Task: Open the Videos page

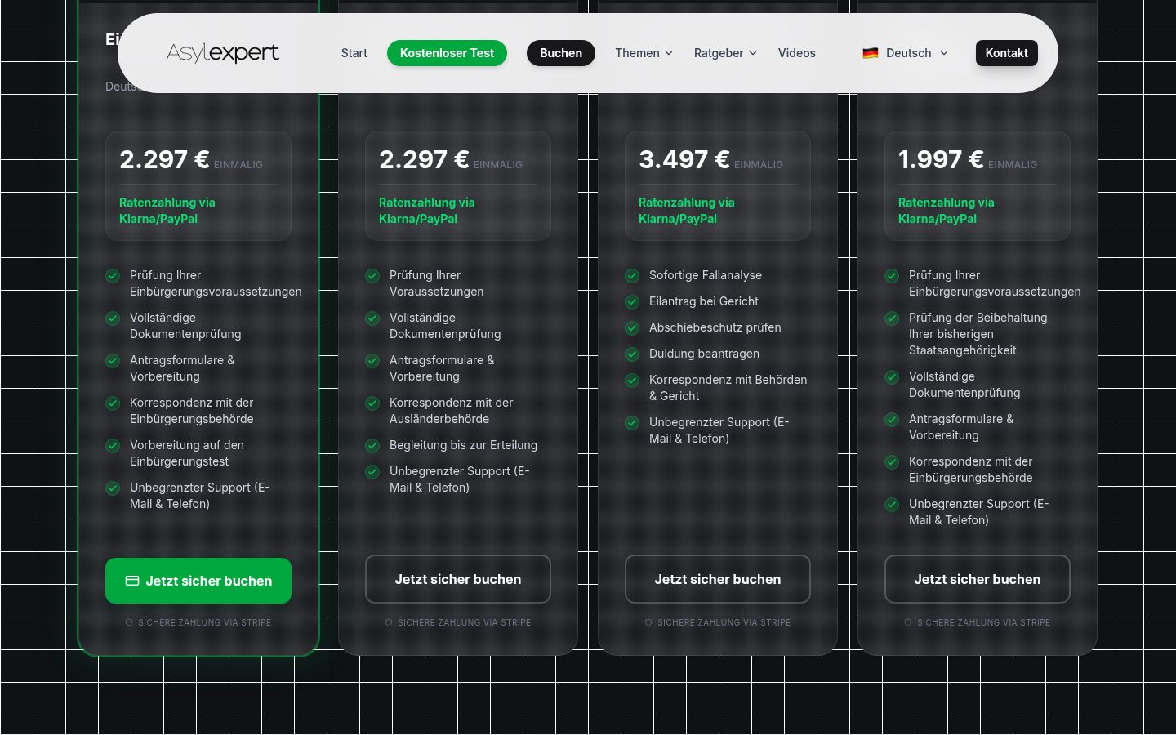Action: (x=797, y=53)
